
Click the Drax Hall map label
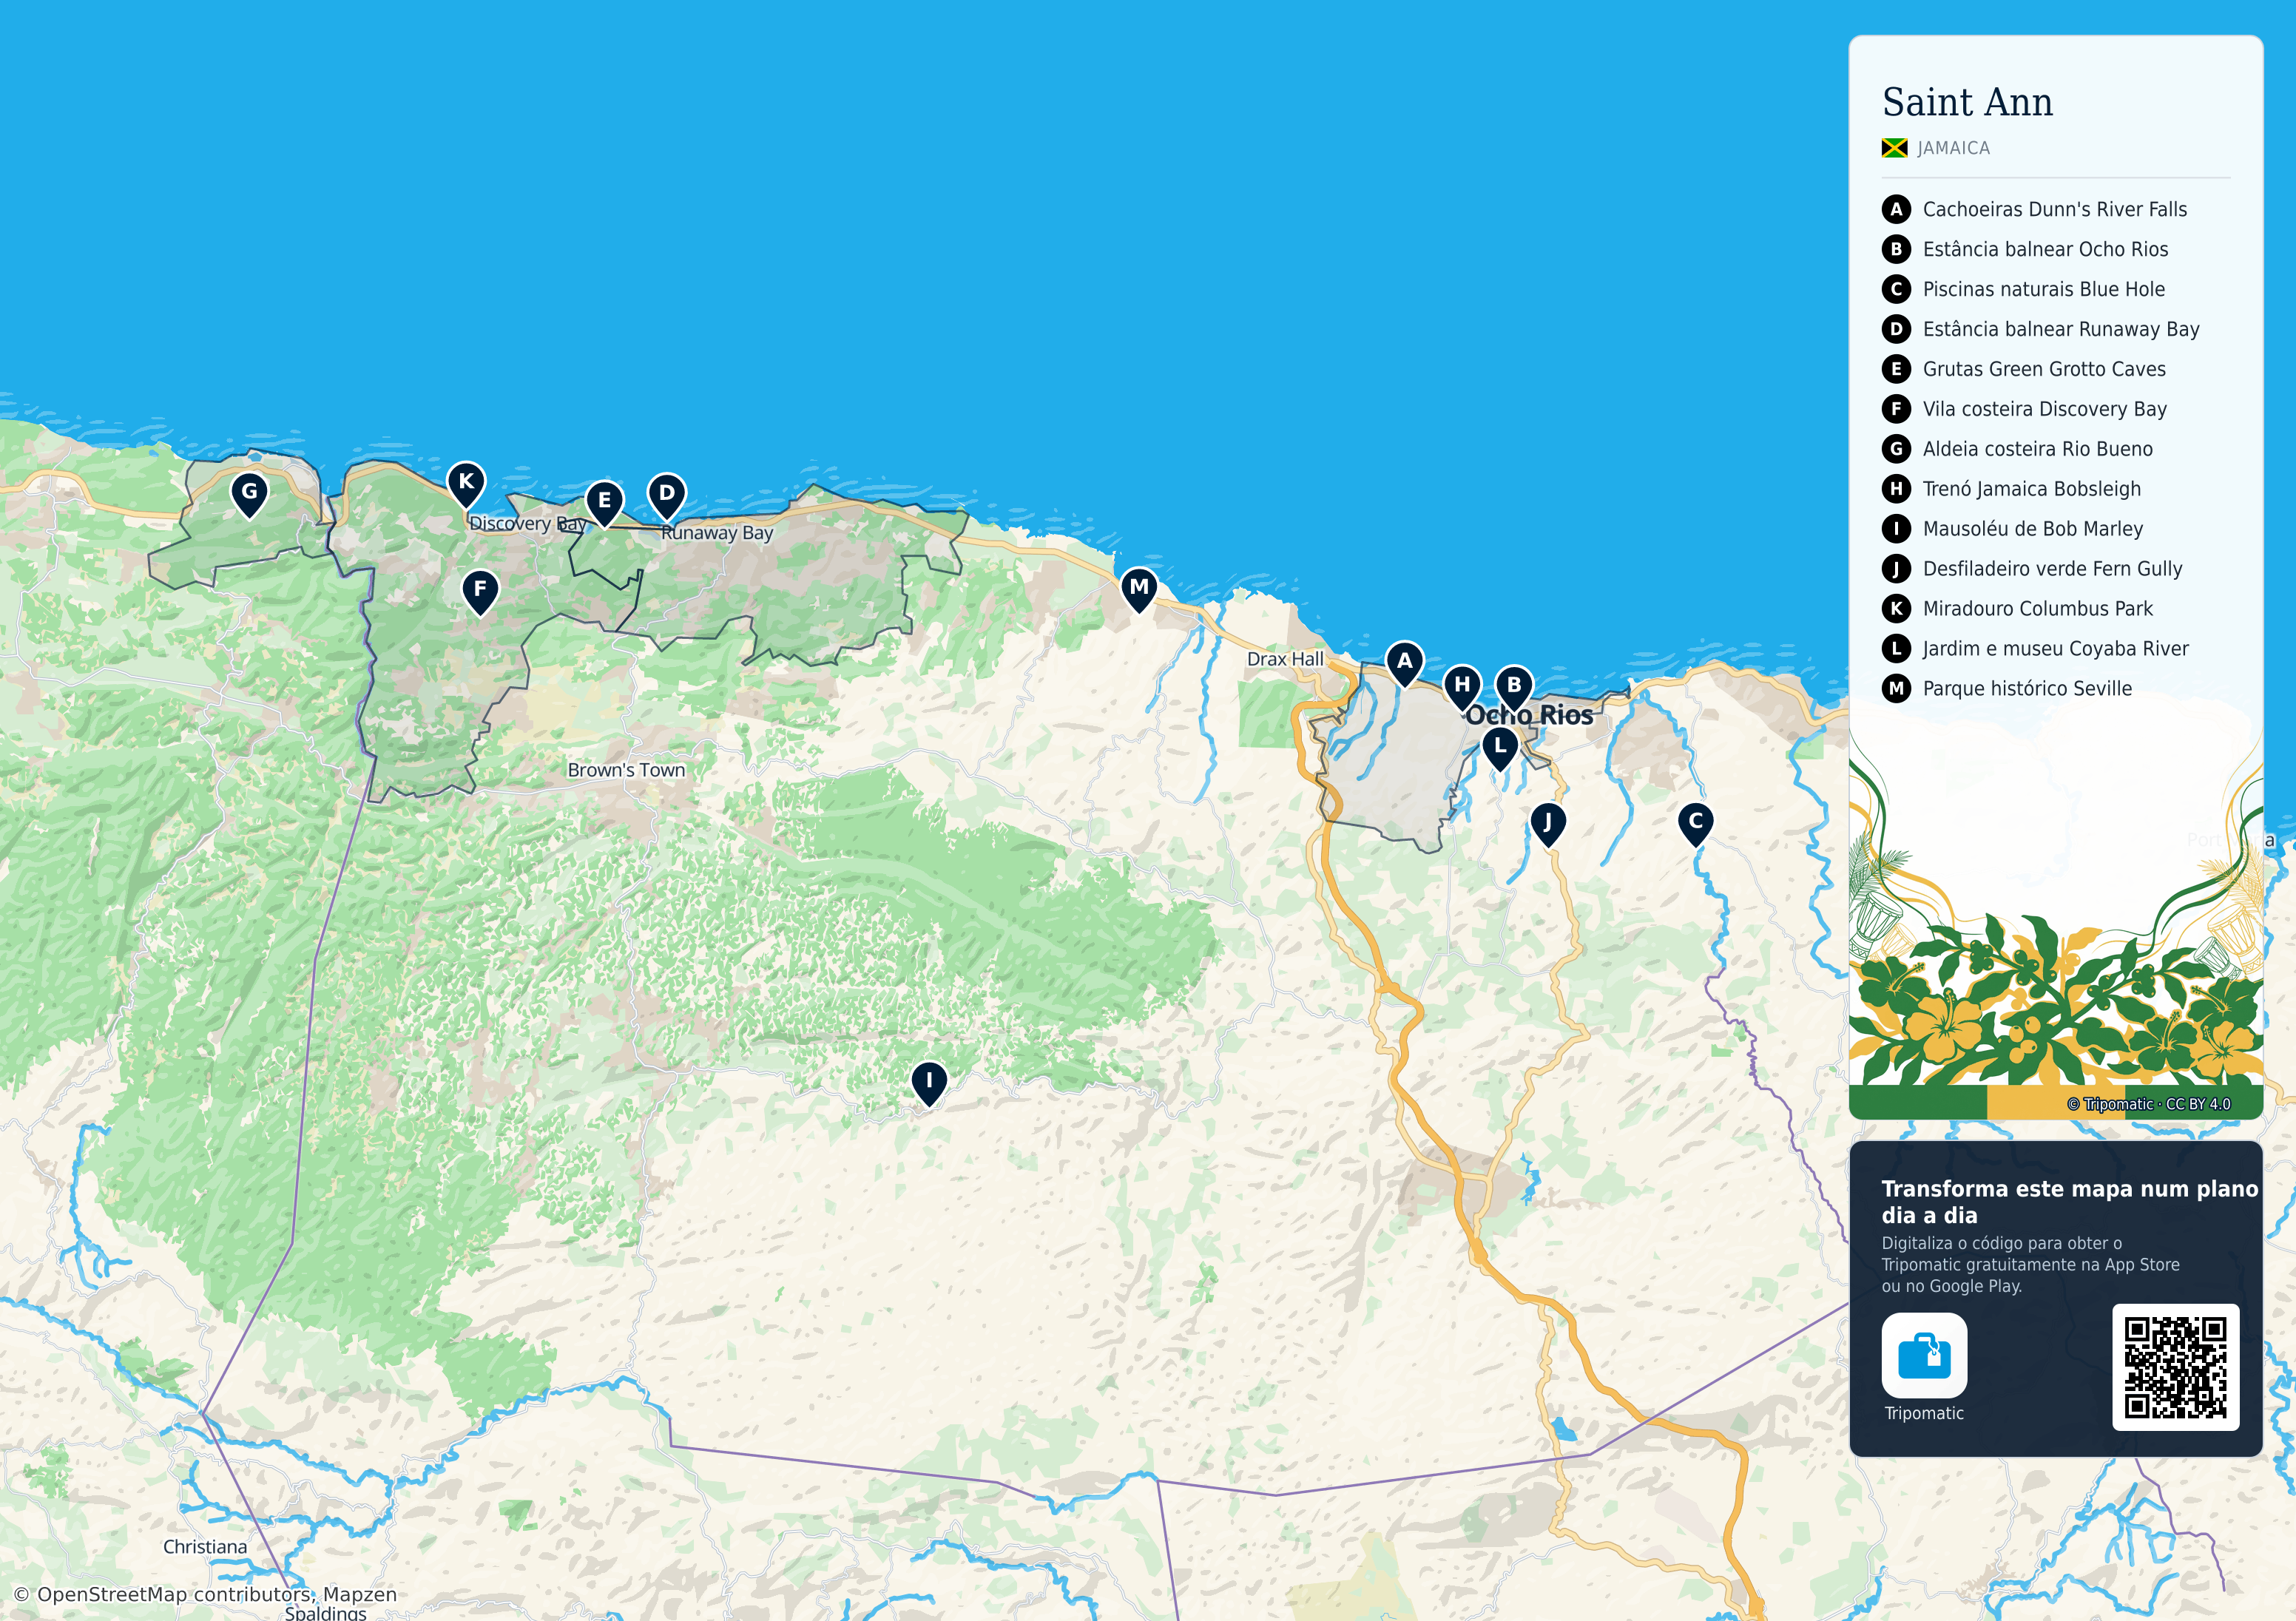[x=1285, y=659]
